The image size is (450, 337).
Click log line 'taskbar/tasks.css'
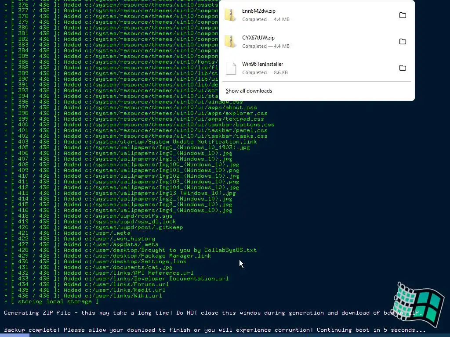click(136, 136)
